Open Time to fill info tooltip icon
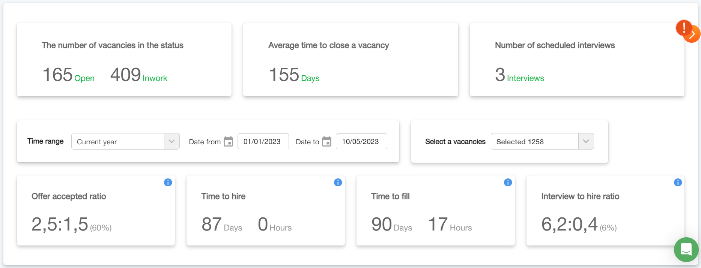Image resolution: width=701 pixels, height=268 pixels. (508, 183)
